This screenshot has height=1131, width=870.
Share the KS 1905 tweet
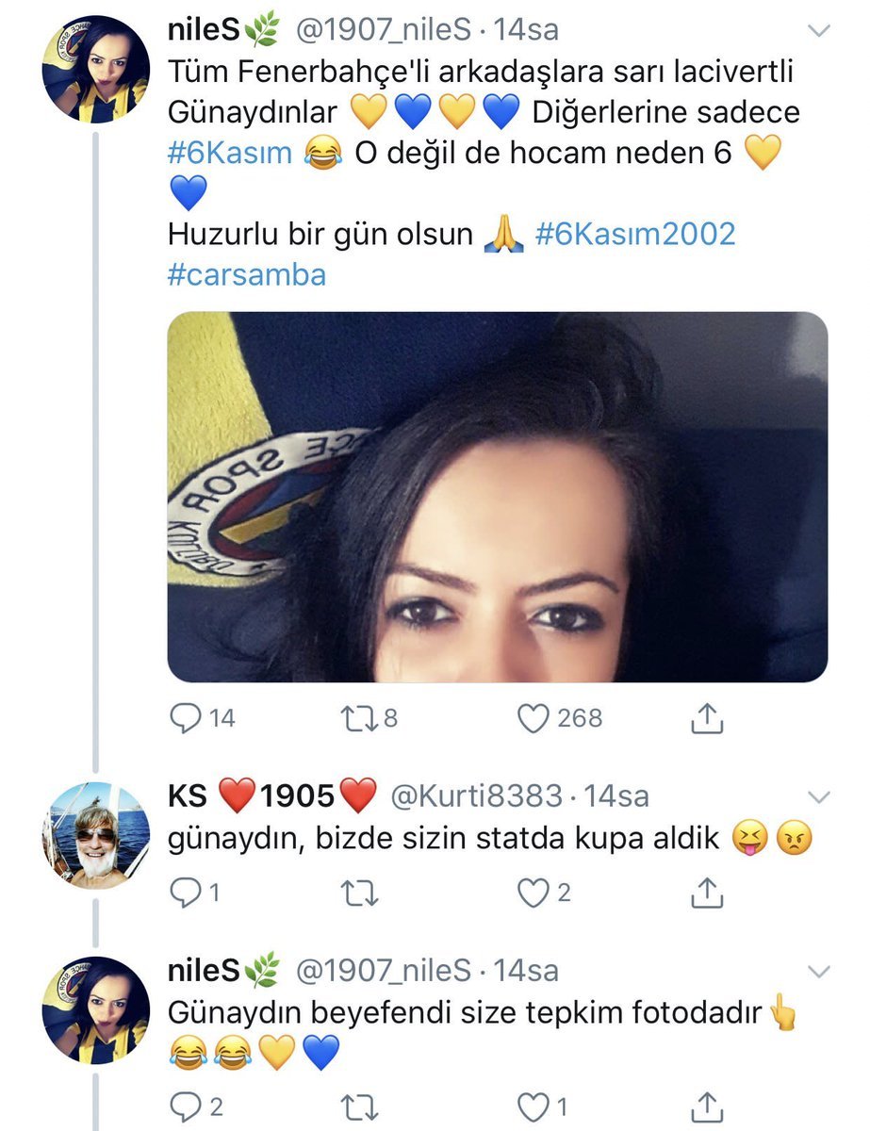pos(706,892)
